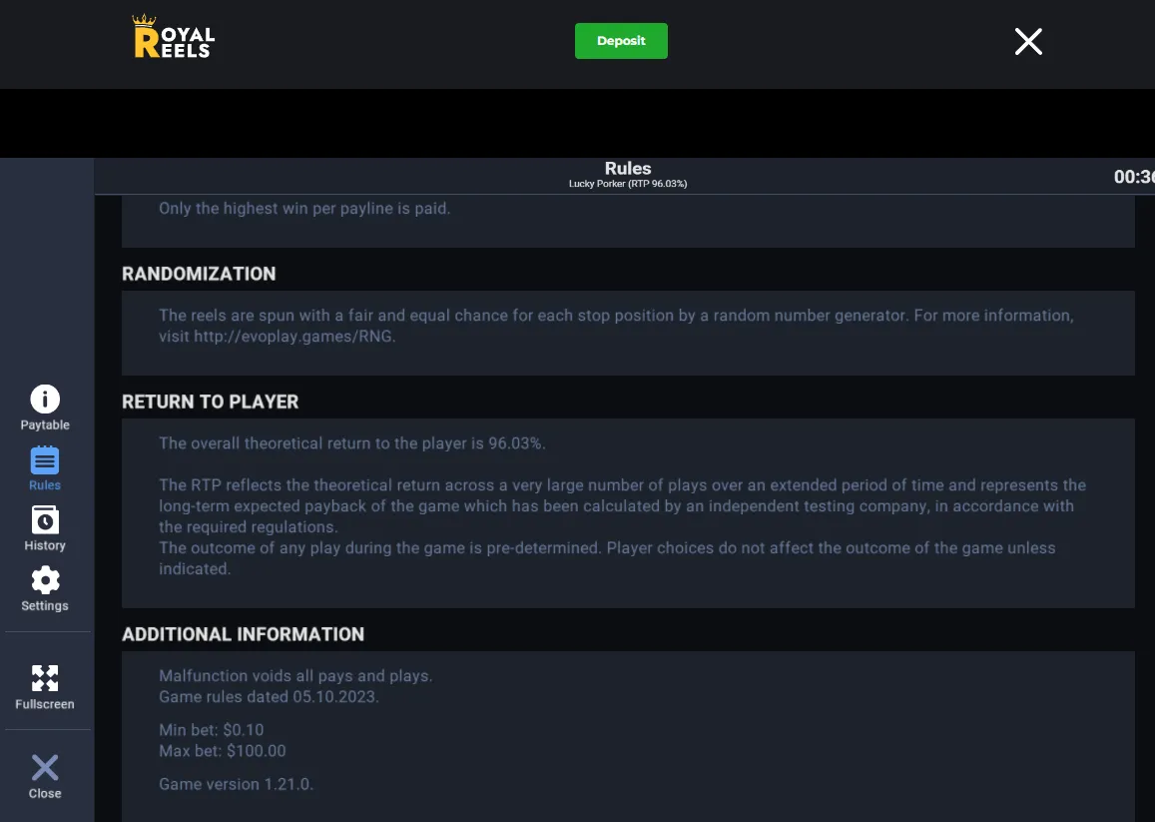The height and width of the screenshot is (822, 1155).
Task: Click the Rules title heading
Action: pos(628,168)
